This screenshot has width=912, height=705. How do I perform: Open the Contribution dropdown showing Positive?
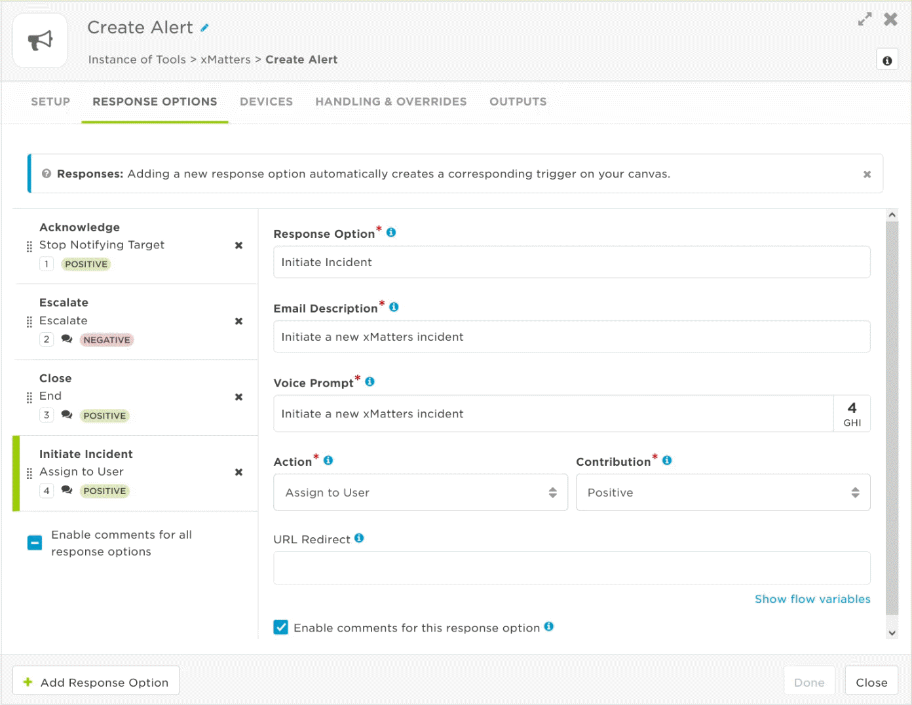(x=723, y=493)
